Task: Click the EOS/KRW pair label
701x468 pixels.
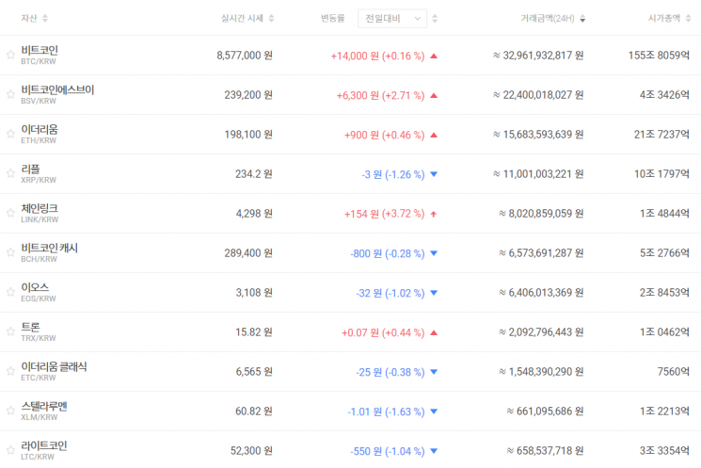Action: click(x=39, y=299)
